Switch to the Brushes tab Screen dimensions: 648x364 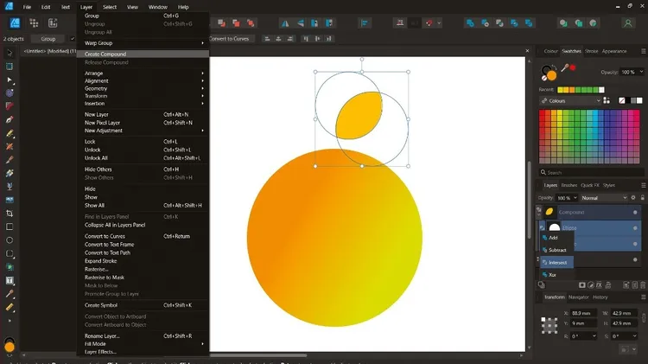pyautogui.click(x=569, y=185)
